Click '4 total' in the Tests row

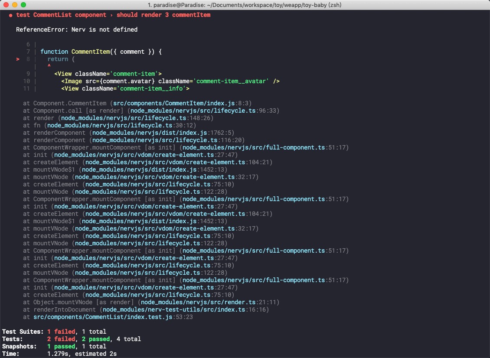pyautogui.click(x=129, y=339)
